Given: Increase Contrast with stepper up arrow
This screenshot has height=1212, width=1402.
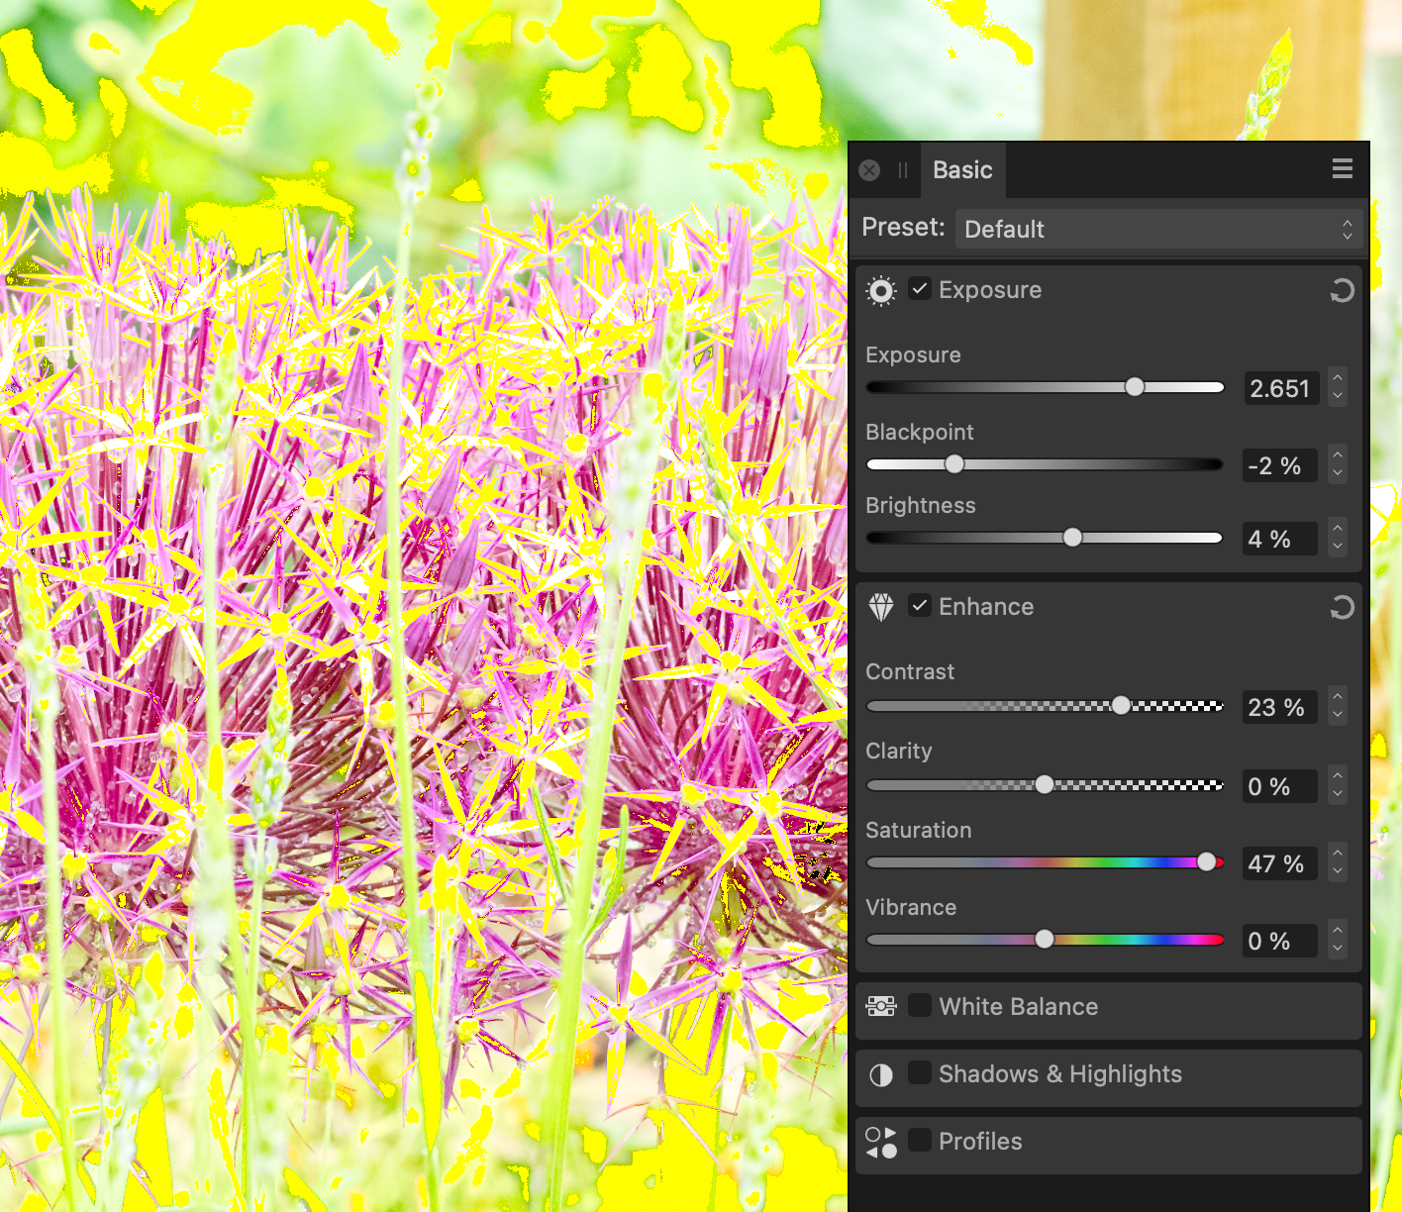Looking at the screenshot, I should (x=1338, y=697).
